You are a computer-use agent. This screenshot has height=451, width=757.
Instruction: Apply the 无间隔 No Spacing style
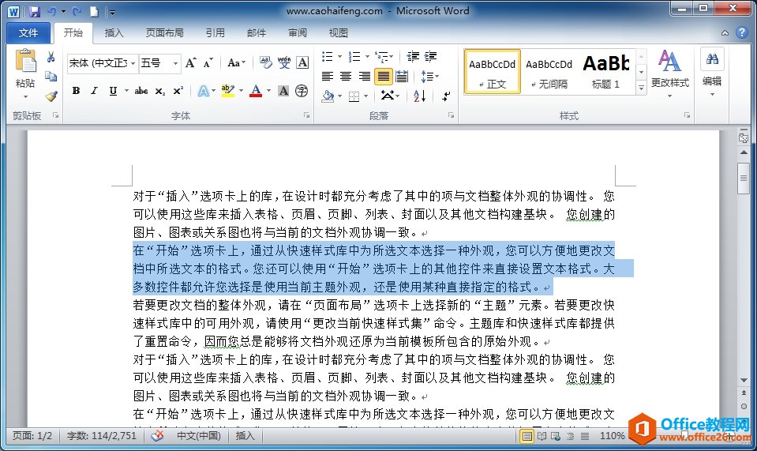[x=549, y=71]
